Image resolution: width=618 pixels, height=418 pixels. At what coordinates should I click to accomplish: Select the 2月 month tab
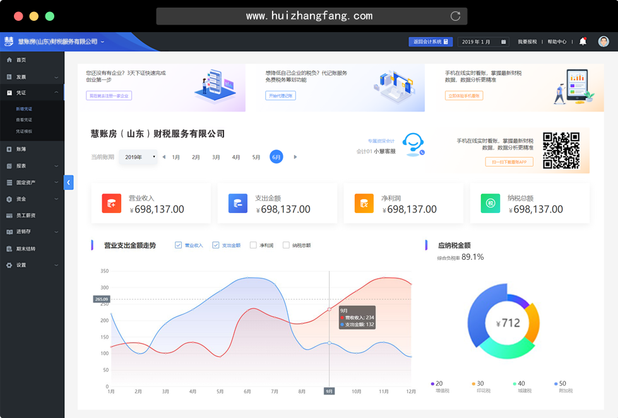(196, 157)
